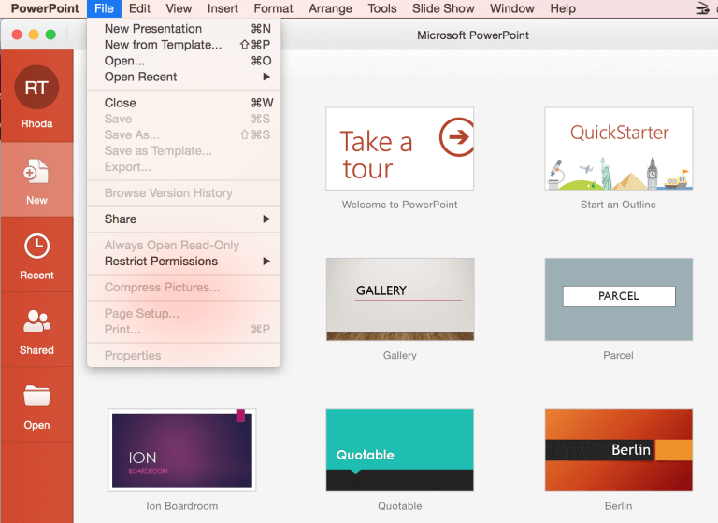Open the Arrange menu
The width and height of the screenshot is (718, 523).
coord(330,8)
